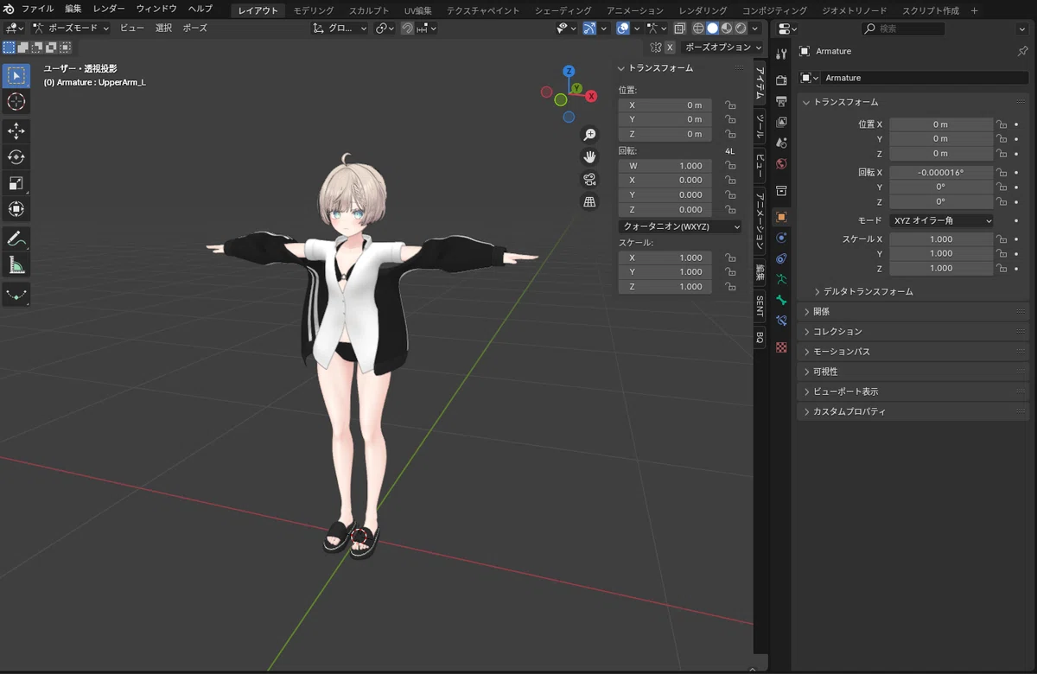Open the Object properties tab (orange square)

(x=781, y=217)
